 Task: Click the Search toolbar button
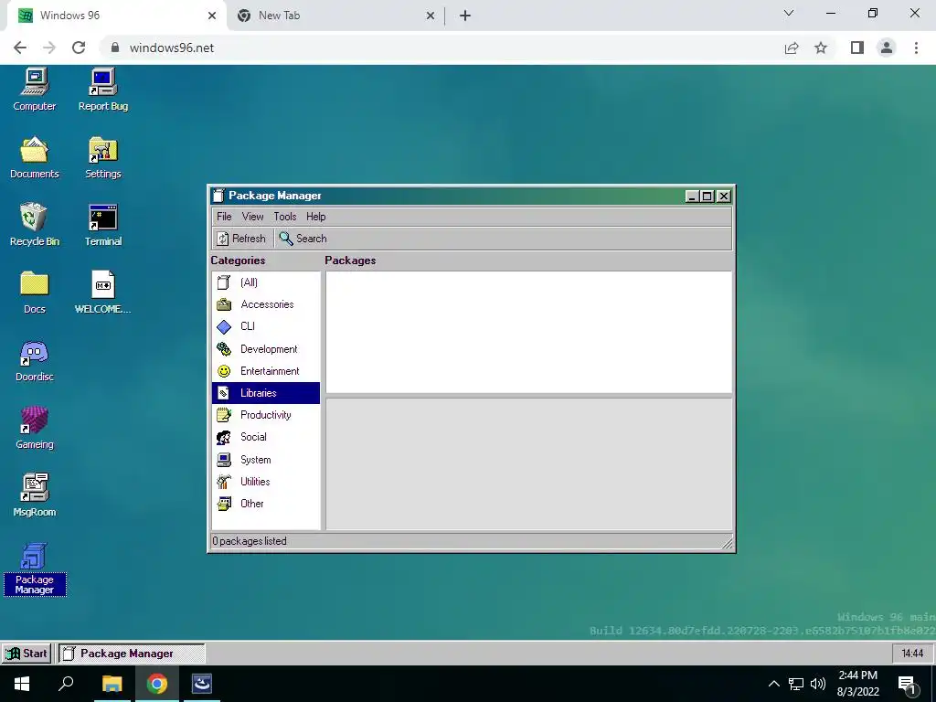(303, 239)
